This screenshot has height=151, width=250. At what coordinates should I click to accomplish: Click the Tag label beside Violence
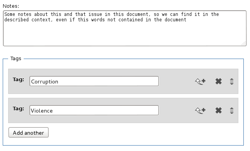pyautogui.click(x=18, y=109)
